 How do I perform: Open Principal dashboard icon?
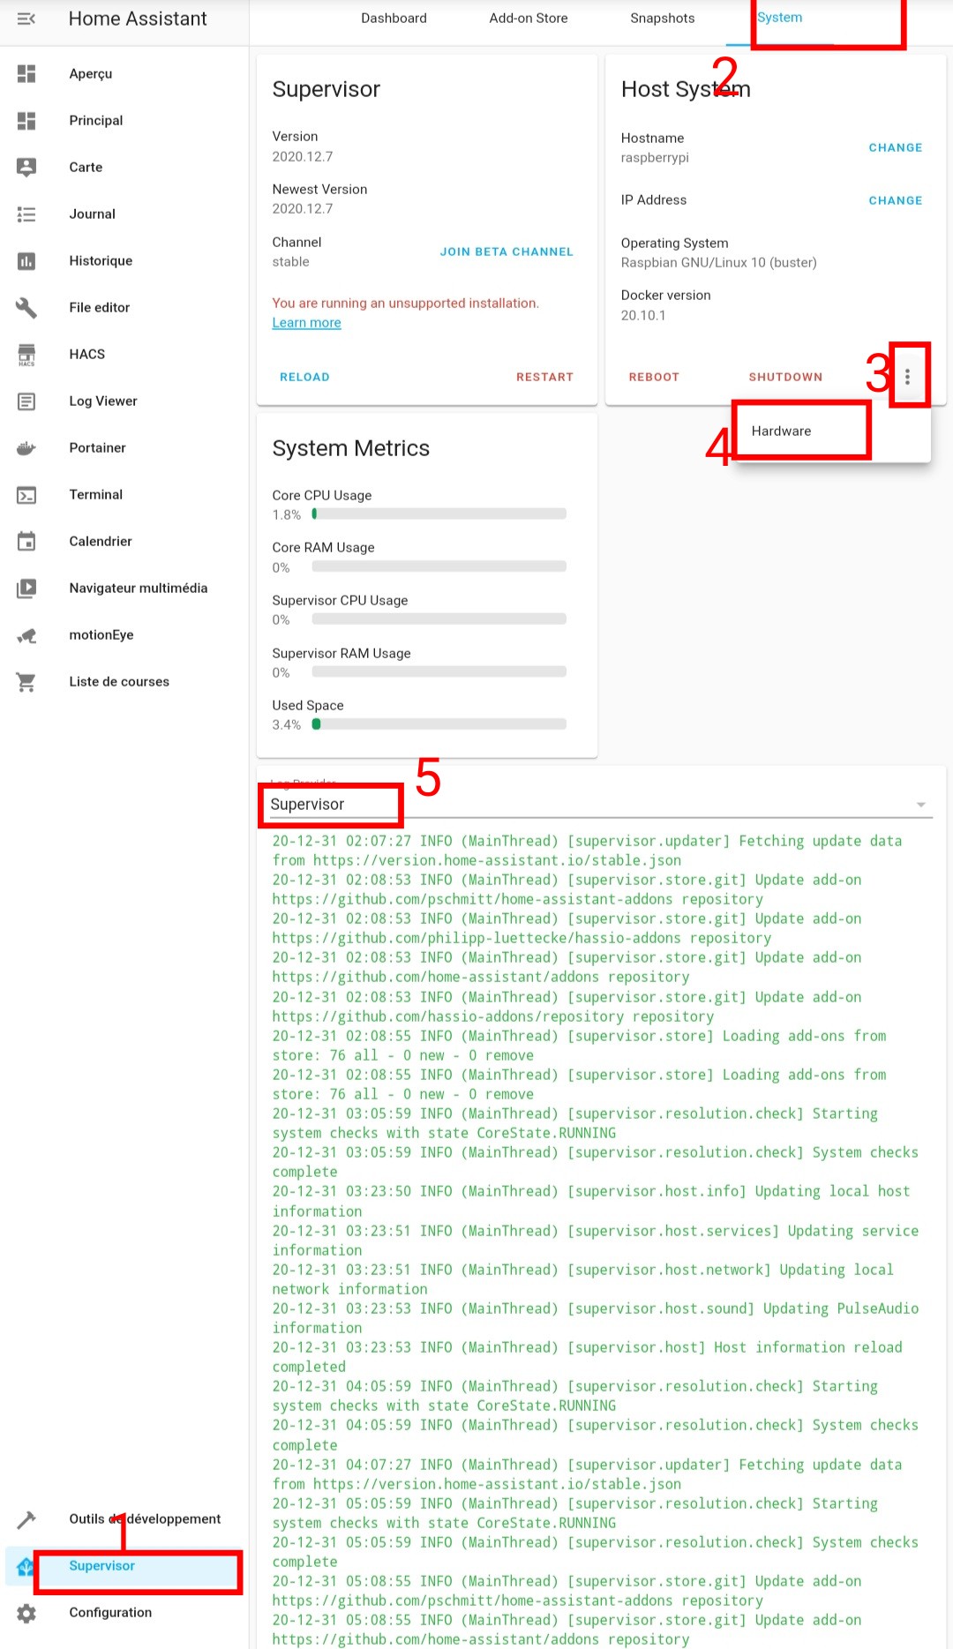[26, 120]
